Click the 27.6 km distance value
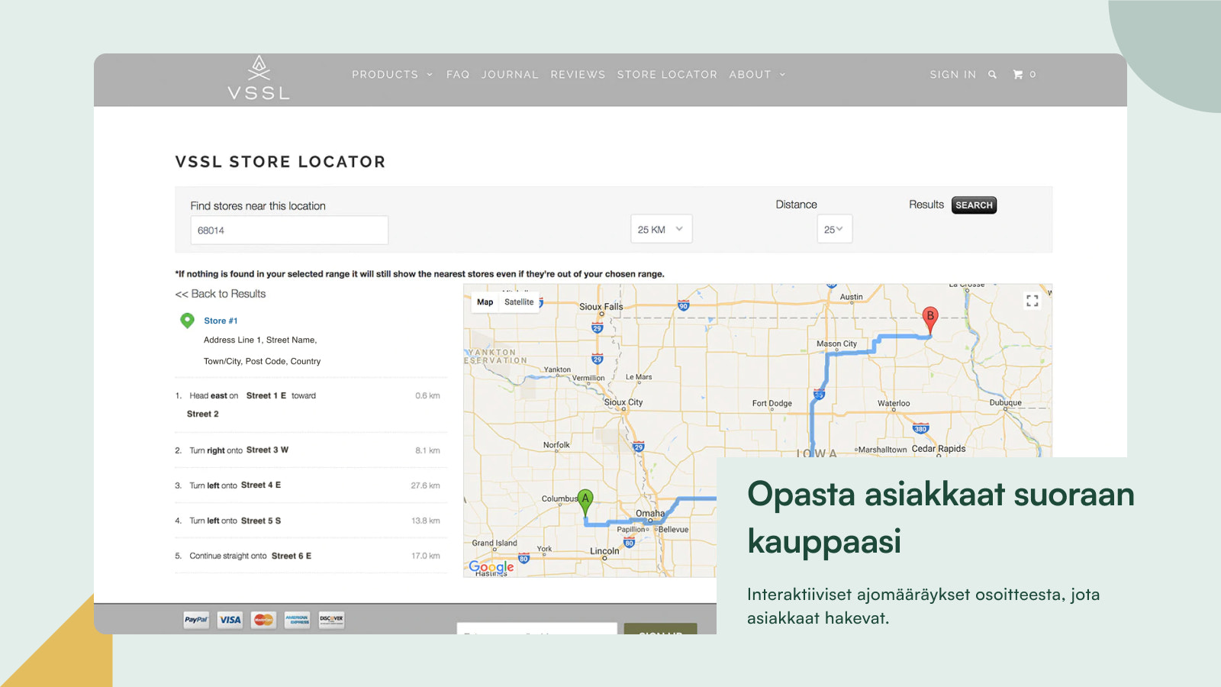1221x687 pixels. tap(425, 485)
